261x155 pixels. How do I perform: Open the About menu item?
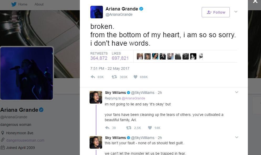[x=39, y=4]
